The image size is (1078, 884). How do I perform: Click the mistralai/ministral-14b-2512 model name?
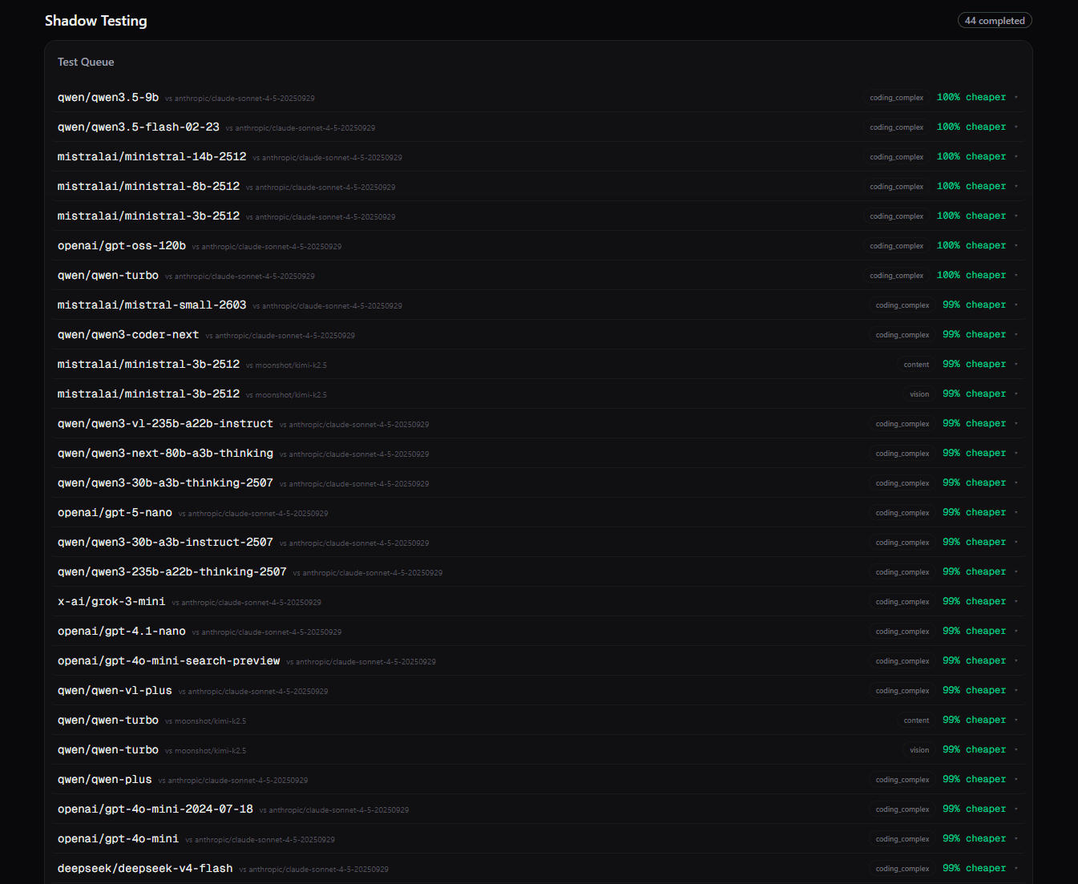152,156
